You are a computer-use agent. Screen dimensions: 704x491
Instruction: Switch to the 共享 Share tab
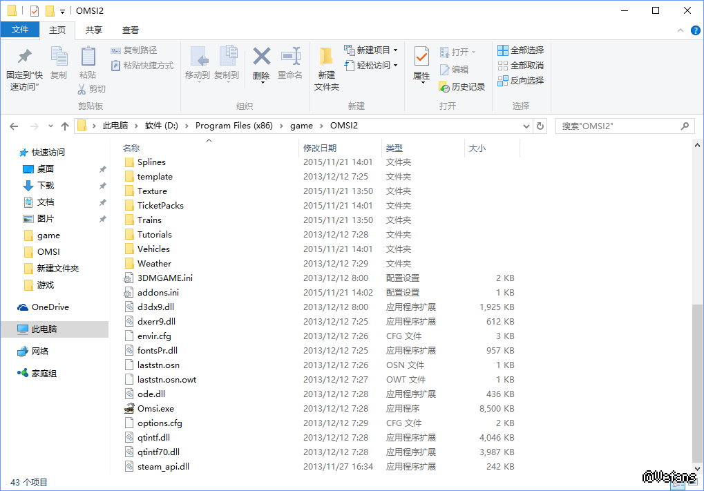[94, 30]
